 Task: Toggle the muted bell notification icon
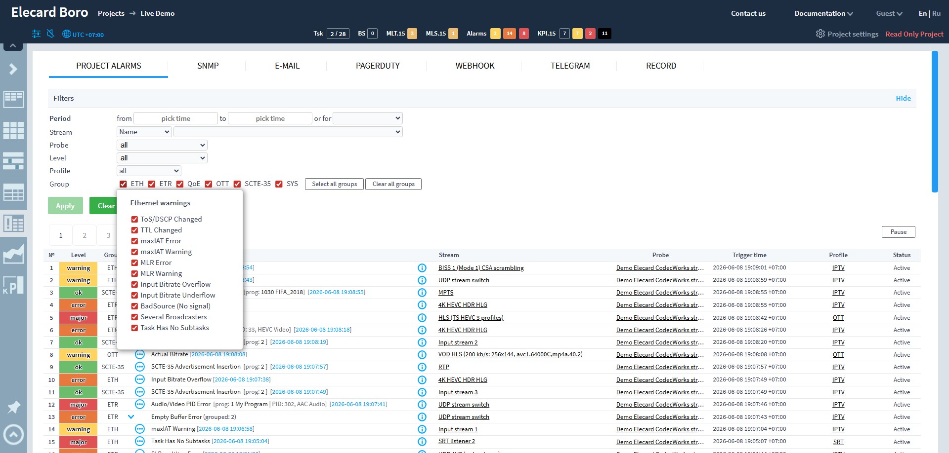(50, 34)
